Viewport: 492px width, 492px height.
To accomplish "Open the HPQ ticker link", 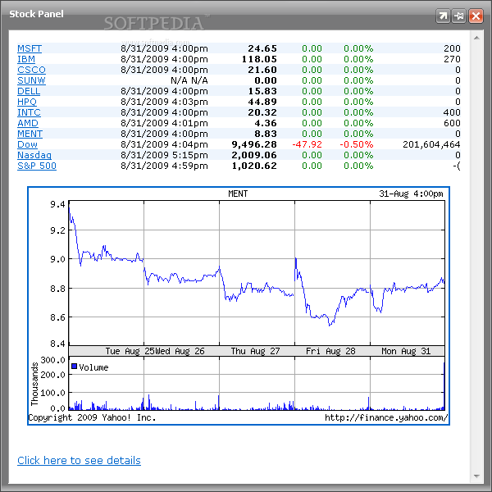I will (27, 102).
